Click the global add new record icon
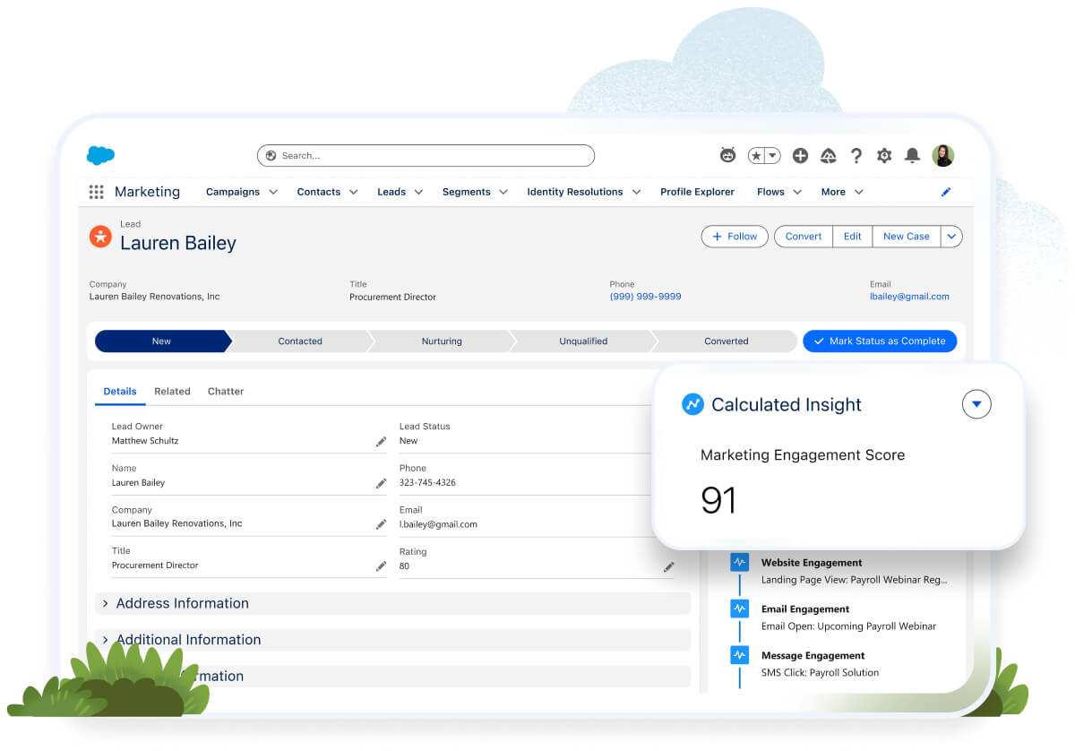The image size is (1075, 751). click(800, 155)
